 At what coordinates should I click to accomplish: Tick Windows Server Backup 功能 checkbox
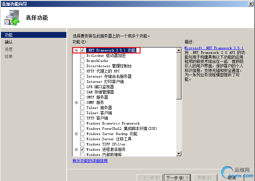coord(82,134)
